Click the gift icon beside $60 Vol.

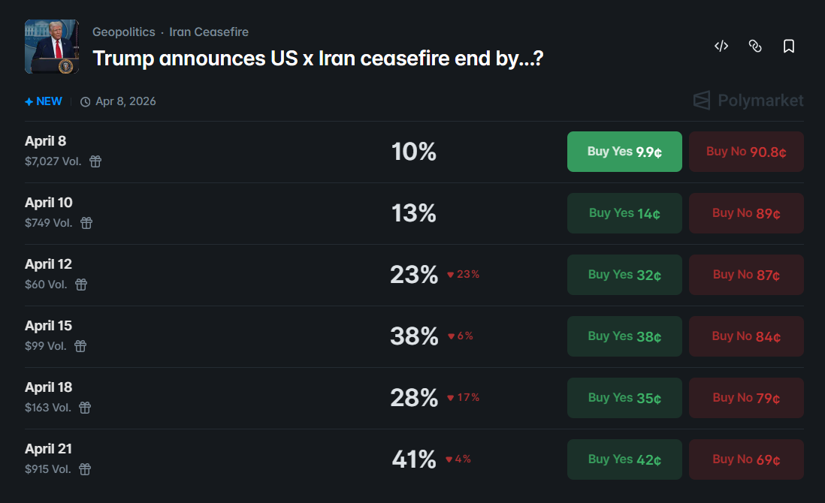(81, 285)
